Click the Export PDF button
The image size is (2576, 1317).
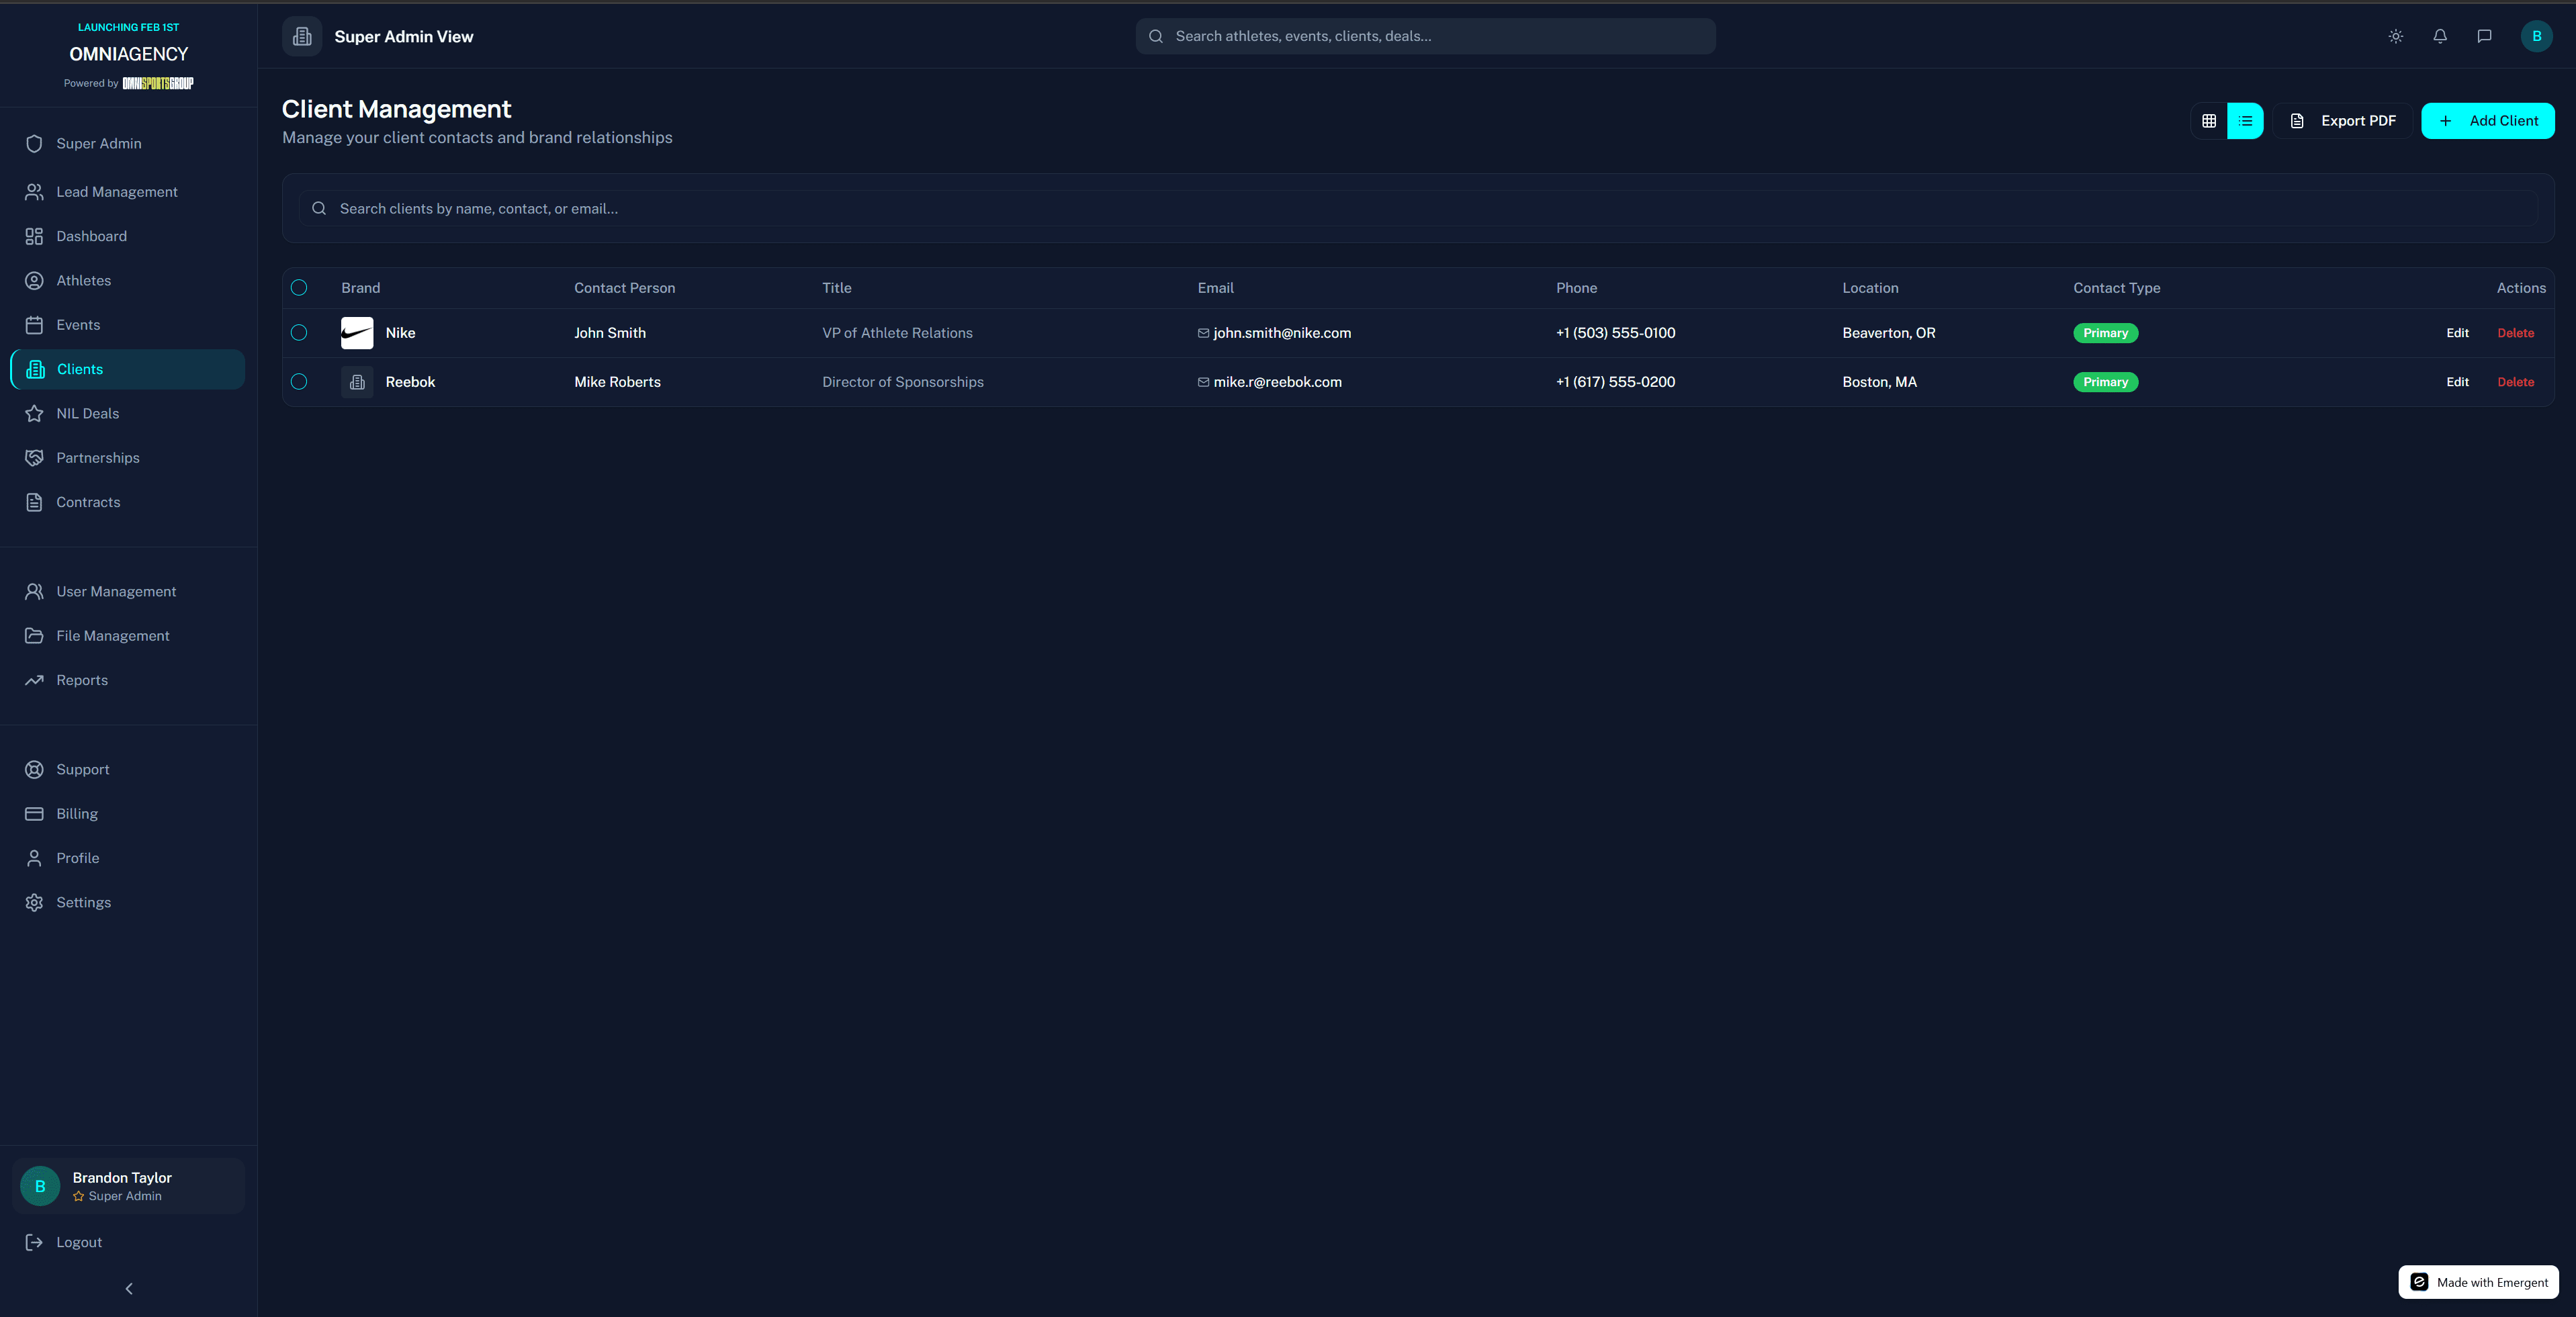2342,121
